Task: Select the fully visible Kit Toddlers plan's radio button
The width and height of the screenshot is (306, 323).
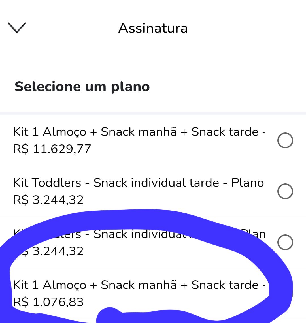Action: (x=285, y=191)
